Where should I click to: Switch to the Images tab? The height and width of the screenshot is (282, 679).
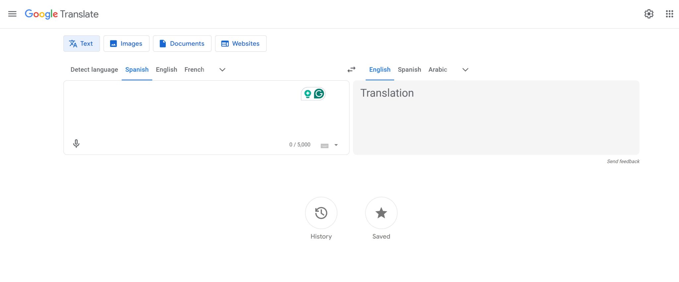point(126,44)
